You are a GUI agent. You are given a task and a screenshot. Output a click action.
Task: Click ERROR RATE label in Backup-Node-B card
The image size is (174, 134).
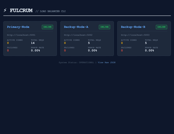pyautogui.click(x=151, y=47)
